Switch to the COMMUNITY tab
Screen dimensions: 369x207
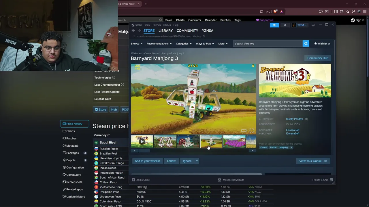tap(187, 30)
